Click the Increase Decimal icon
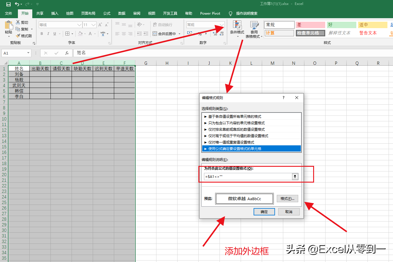The image size is (393, 262). click(x=215, y=34)
